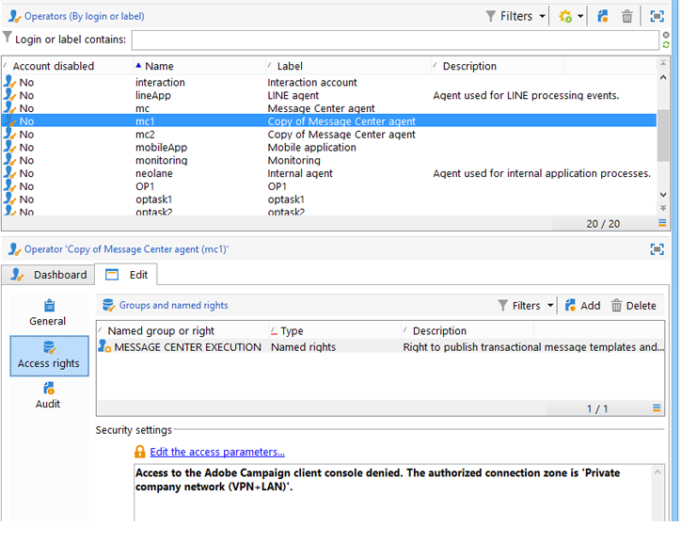Switch to the Dashboard tab
Image resolution: width=697 pixels, height=543 pixels.
point(48,275)
